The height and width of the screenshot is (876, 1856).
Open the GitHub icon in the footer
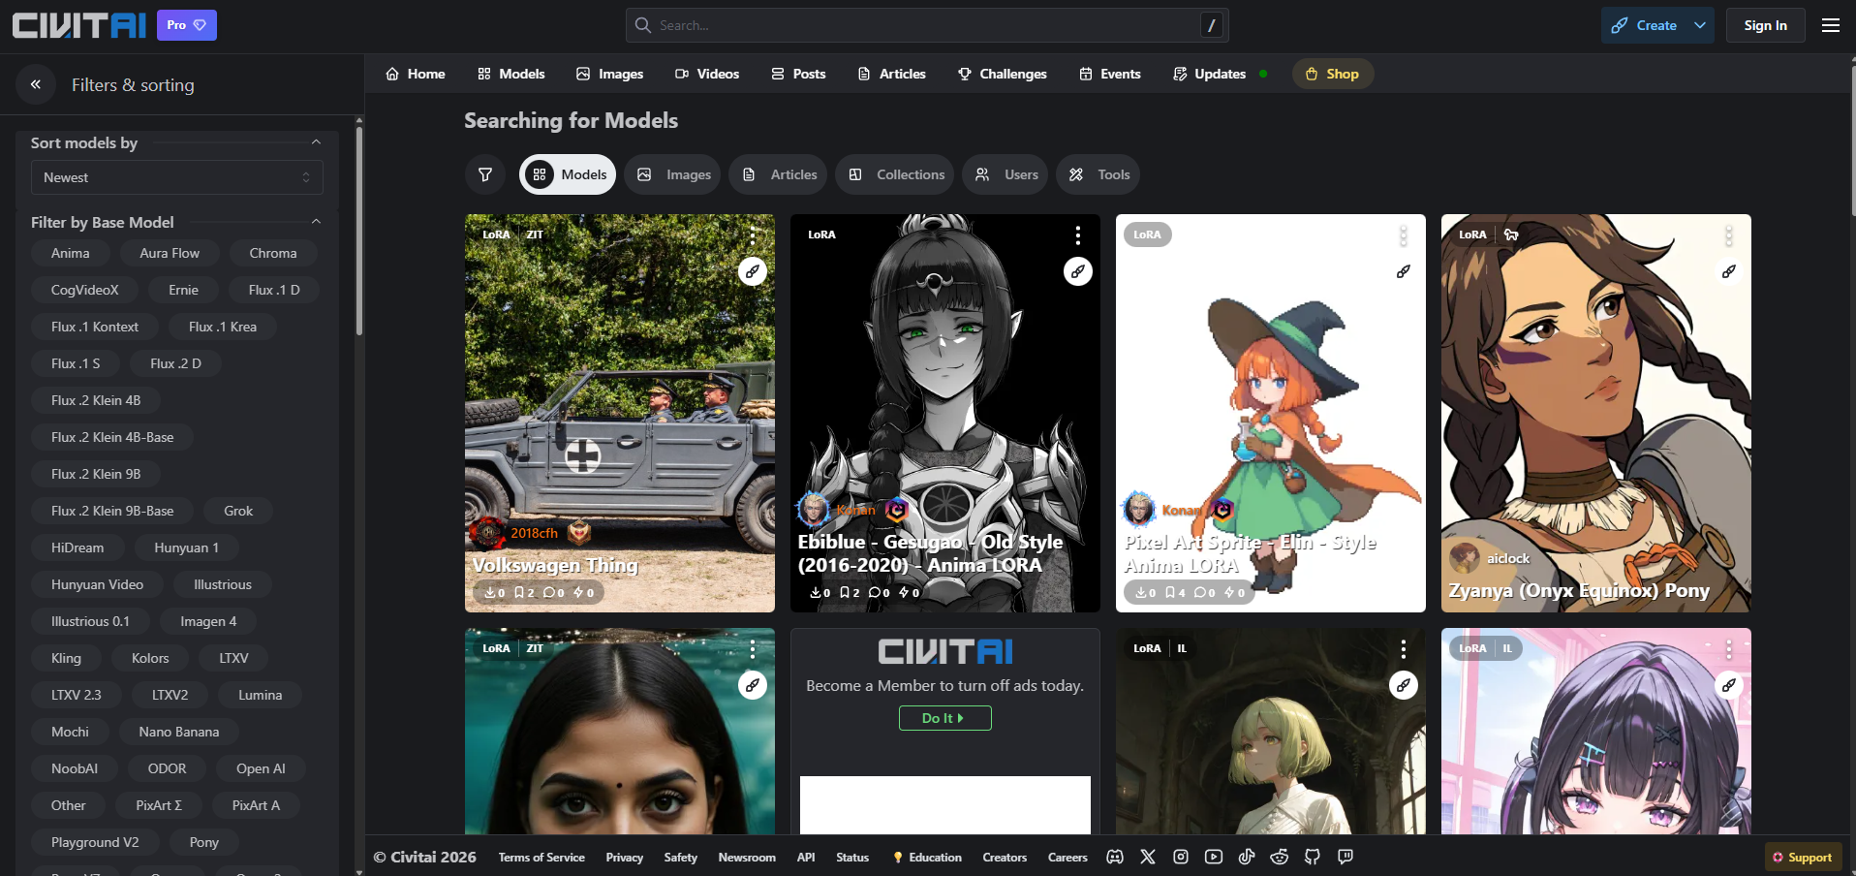1313,857
